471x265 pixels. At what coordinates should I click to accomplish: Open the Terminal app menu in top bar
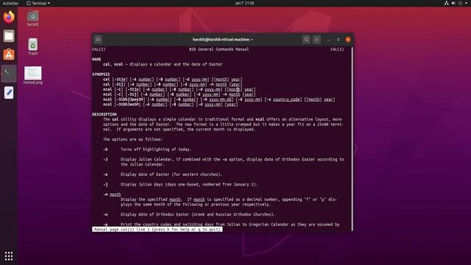click(38, 3)
